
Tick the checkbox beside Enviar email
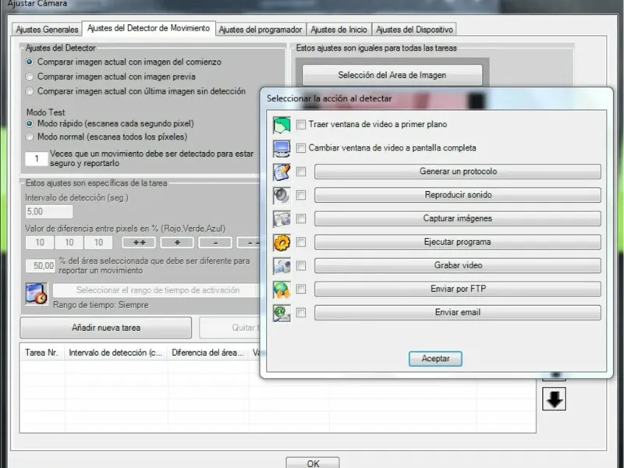click(301, 313)
